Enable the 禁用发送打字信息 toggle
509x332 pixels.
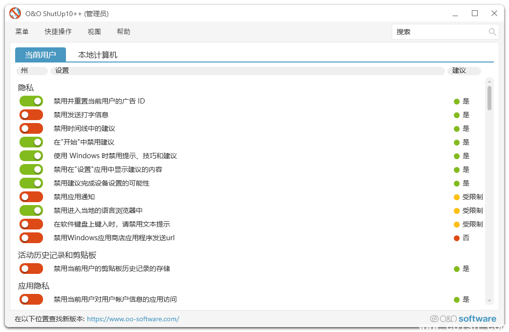pyautogui.click(x=31, y=115)
